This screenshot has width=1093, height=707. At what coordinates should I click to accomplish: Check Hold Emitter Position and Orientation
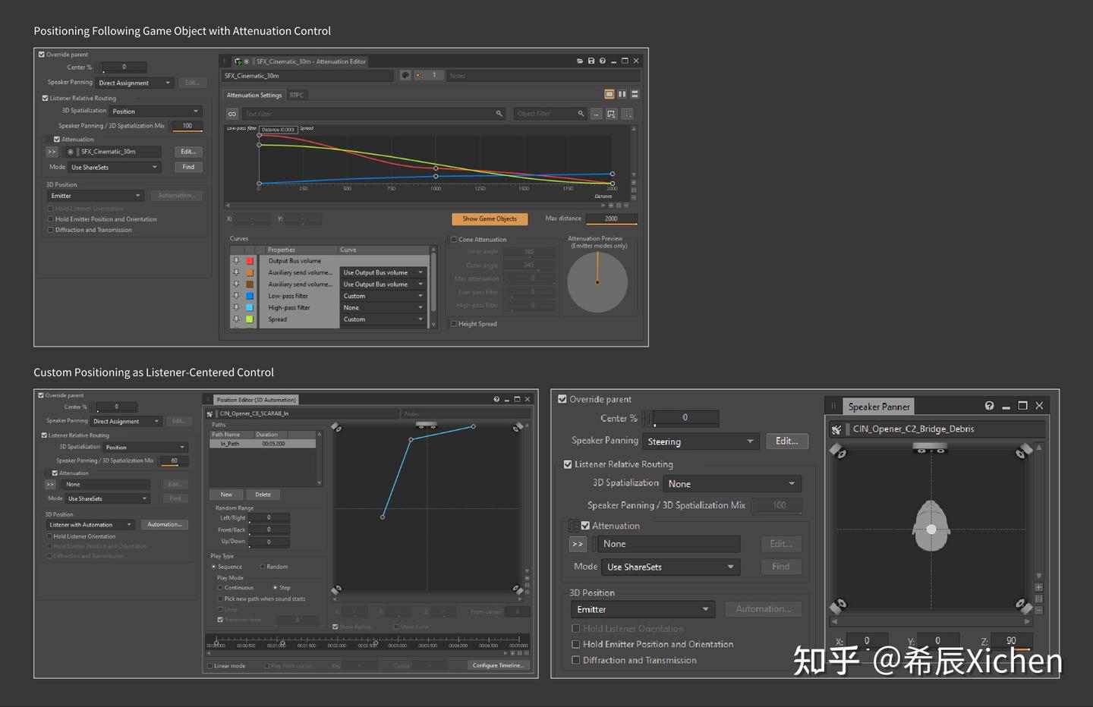click(576, 644)
